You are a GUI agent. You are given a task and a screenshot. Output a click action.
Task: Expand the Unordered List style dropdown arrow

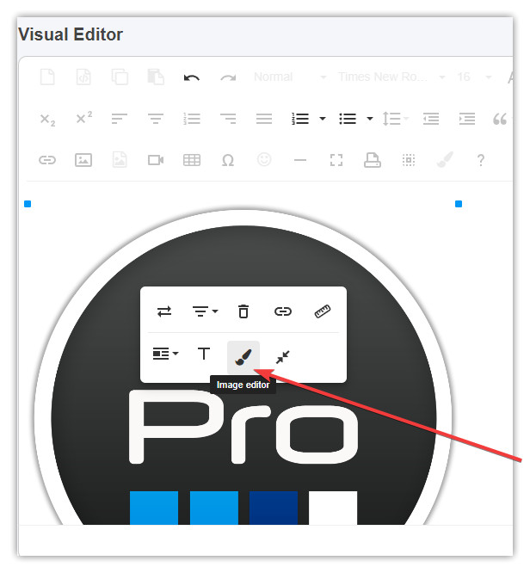[370, 119]
